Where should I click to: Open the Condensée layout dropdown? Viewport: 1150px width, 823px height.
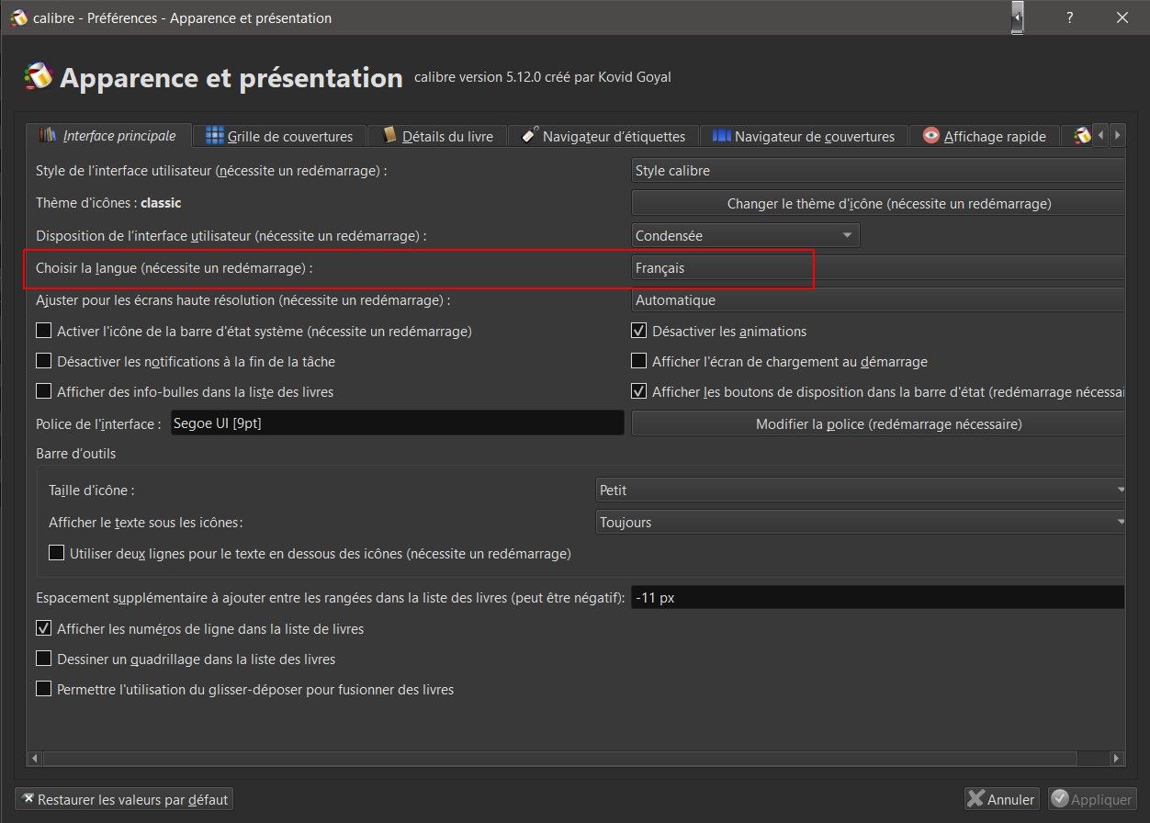click(746, 235)
